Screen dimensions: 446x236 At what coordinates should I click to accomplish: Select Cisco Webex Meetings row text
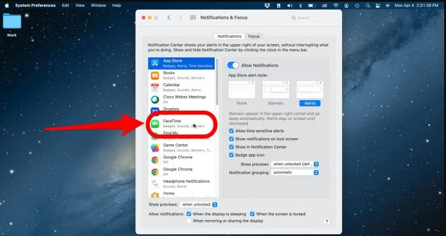(x=184, y=97)
